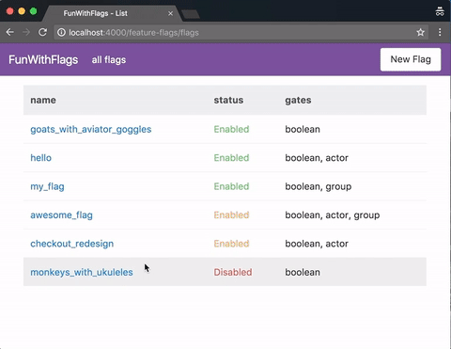
Task: Open the checkout_redesign flag
Action: pyautogui.click(x=72, y=244)
